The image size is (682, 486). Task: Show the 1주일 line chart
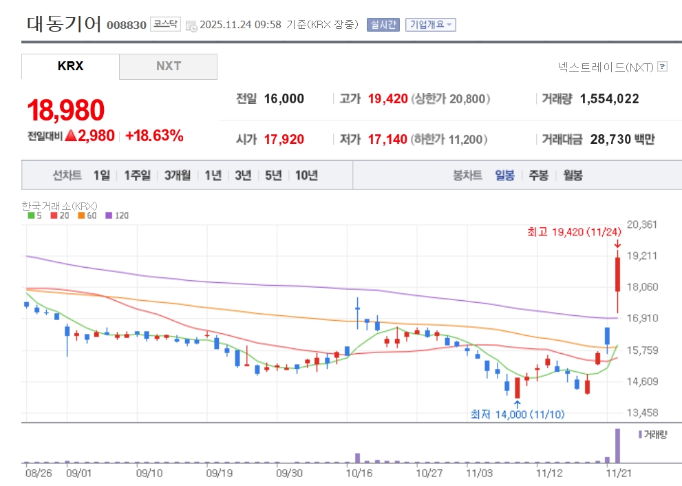(x=138, y=176)
